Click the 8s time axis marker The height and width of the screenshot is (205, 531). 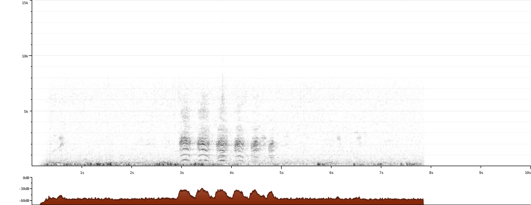[431, 172]
